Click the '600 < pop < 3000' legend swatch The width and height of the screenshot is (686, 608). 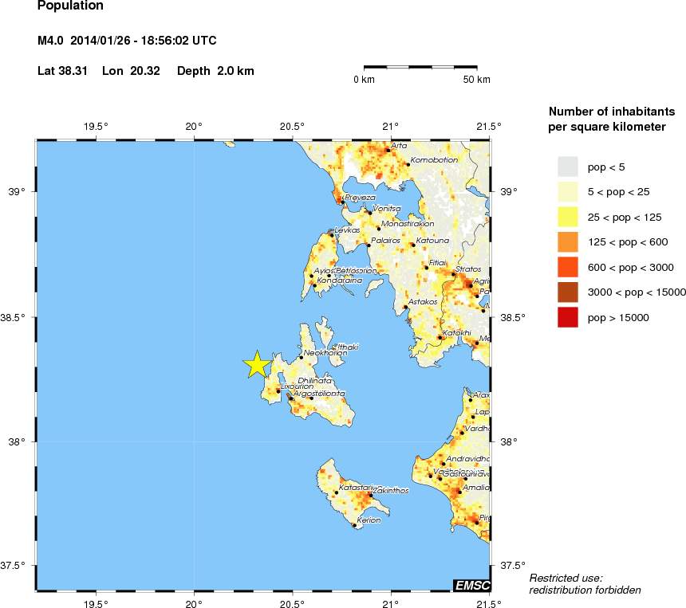click(x=567, y=267)
